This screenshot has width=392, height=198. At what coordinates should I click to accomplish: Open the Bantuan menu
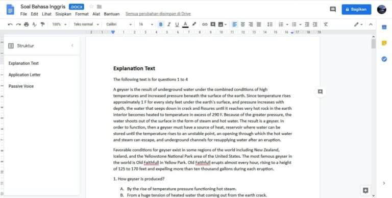coord(111,14)
